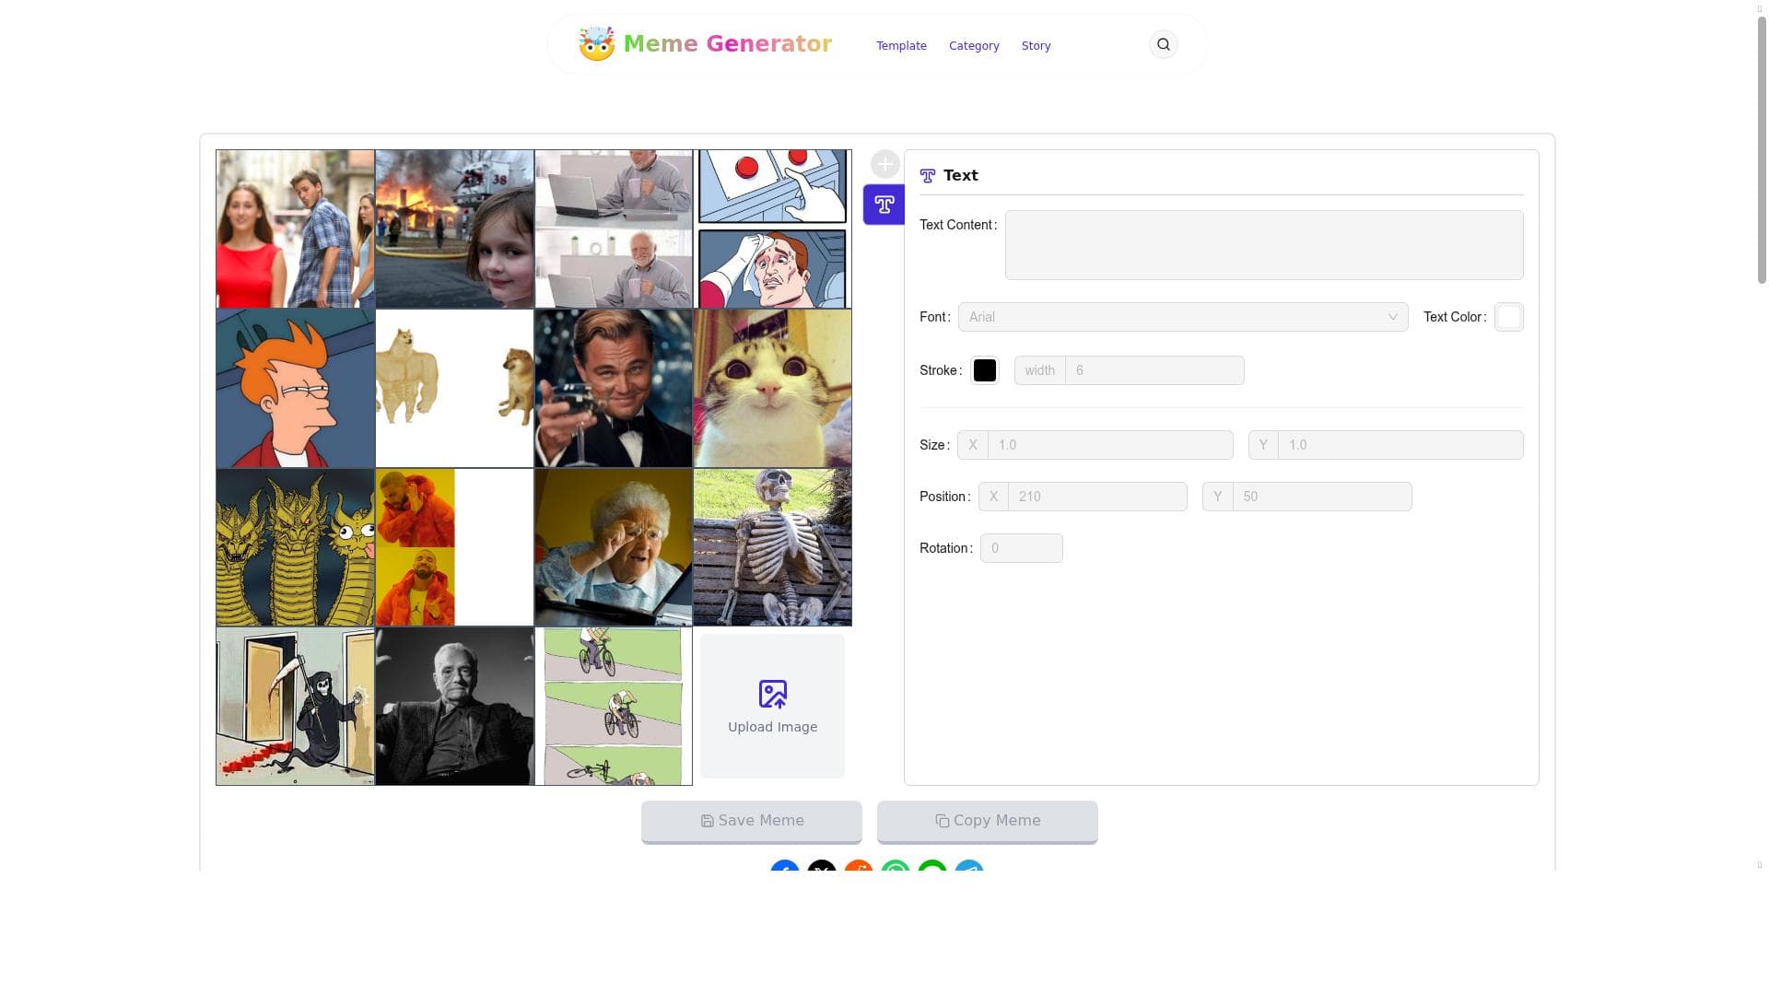Open the search magnifier icon

pyautogui.click(x=1163, y=44)
